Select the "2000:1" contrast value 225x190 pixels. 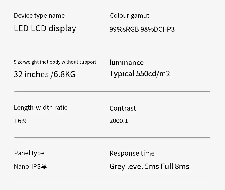[119, 121]
